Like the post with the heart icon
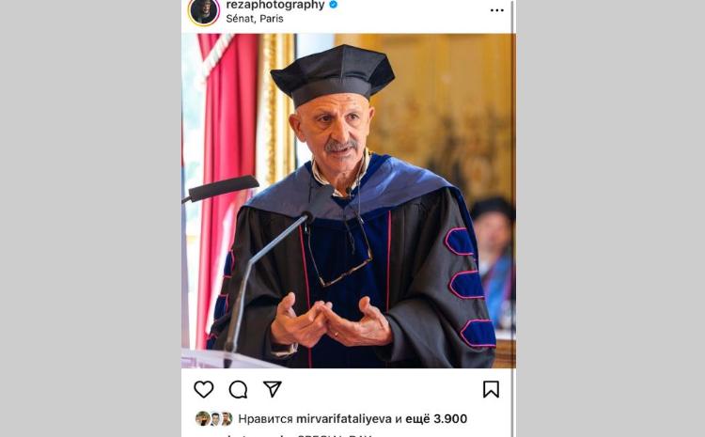 point(203,389)
